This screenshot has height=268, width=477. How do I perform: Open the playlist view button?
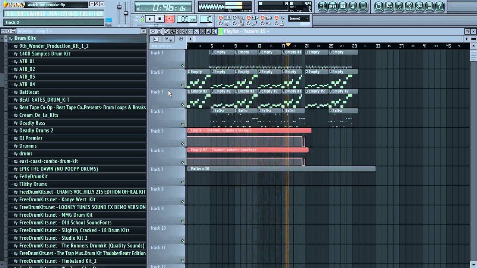[x=322, y=6]
